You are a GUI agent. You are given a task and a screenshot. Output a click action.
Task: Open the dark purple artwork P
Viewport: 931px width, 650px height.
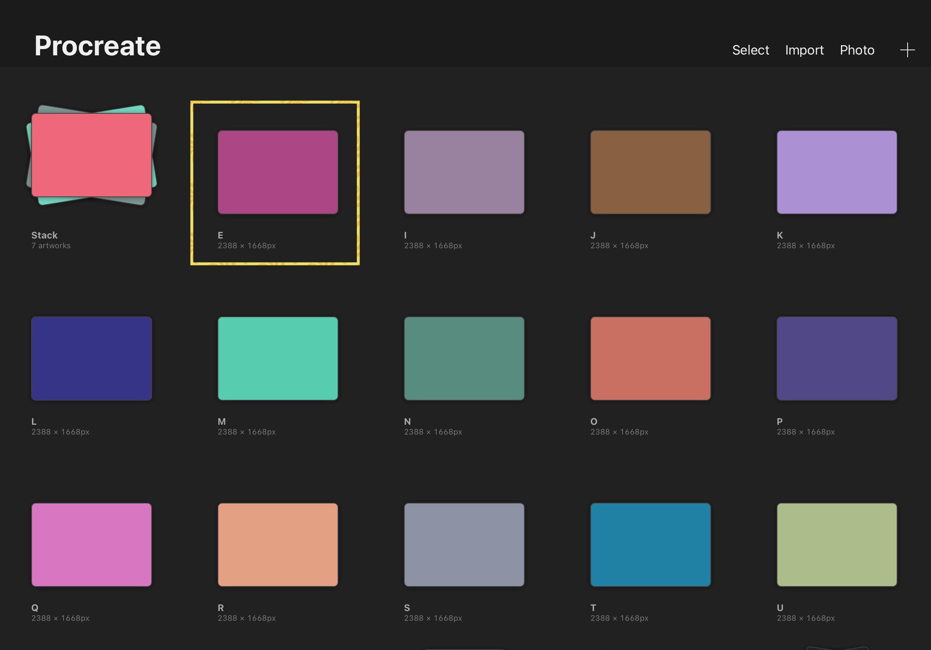[x=837, y=359]
